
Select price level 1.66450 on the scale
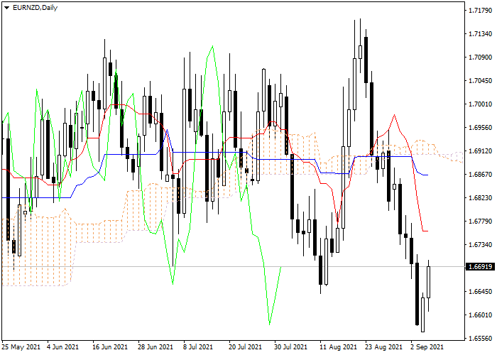pos(481,291)
